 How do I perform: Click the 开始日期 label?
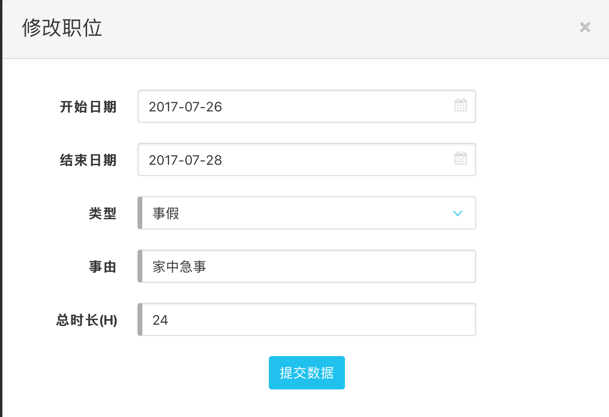click(x=88, y=107)
